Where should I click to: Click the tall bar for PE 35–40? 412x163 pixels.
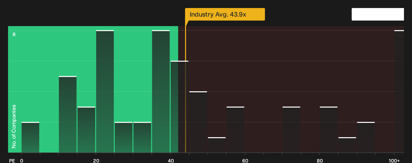point(161,92)
